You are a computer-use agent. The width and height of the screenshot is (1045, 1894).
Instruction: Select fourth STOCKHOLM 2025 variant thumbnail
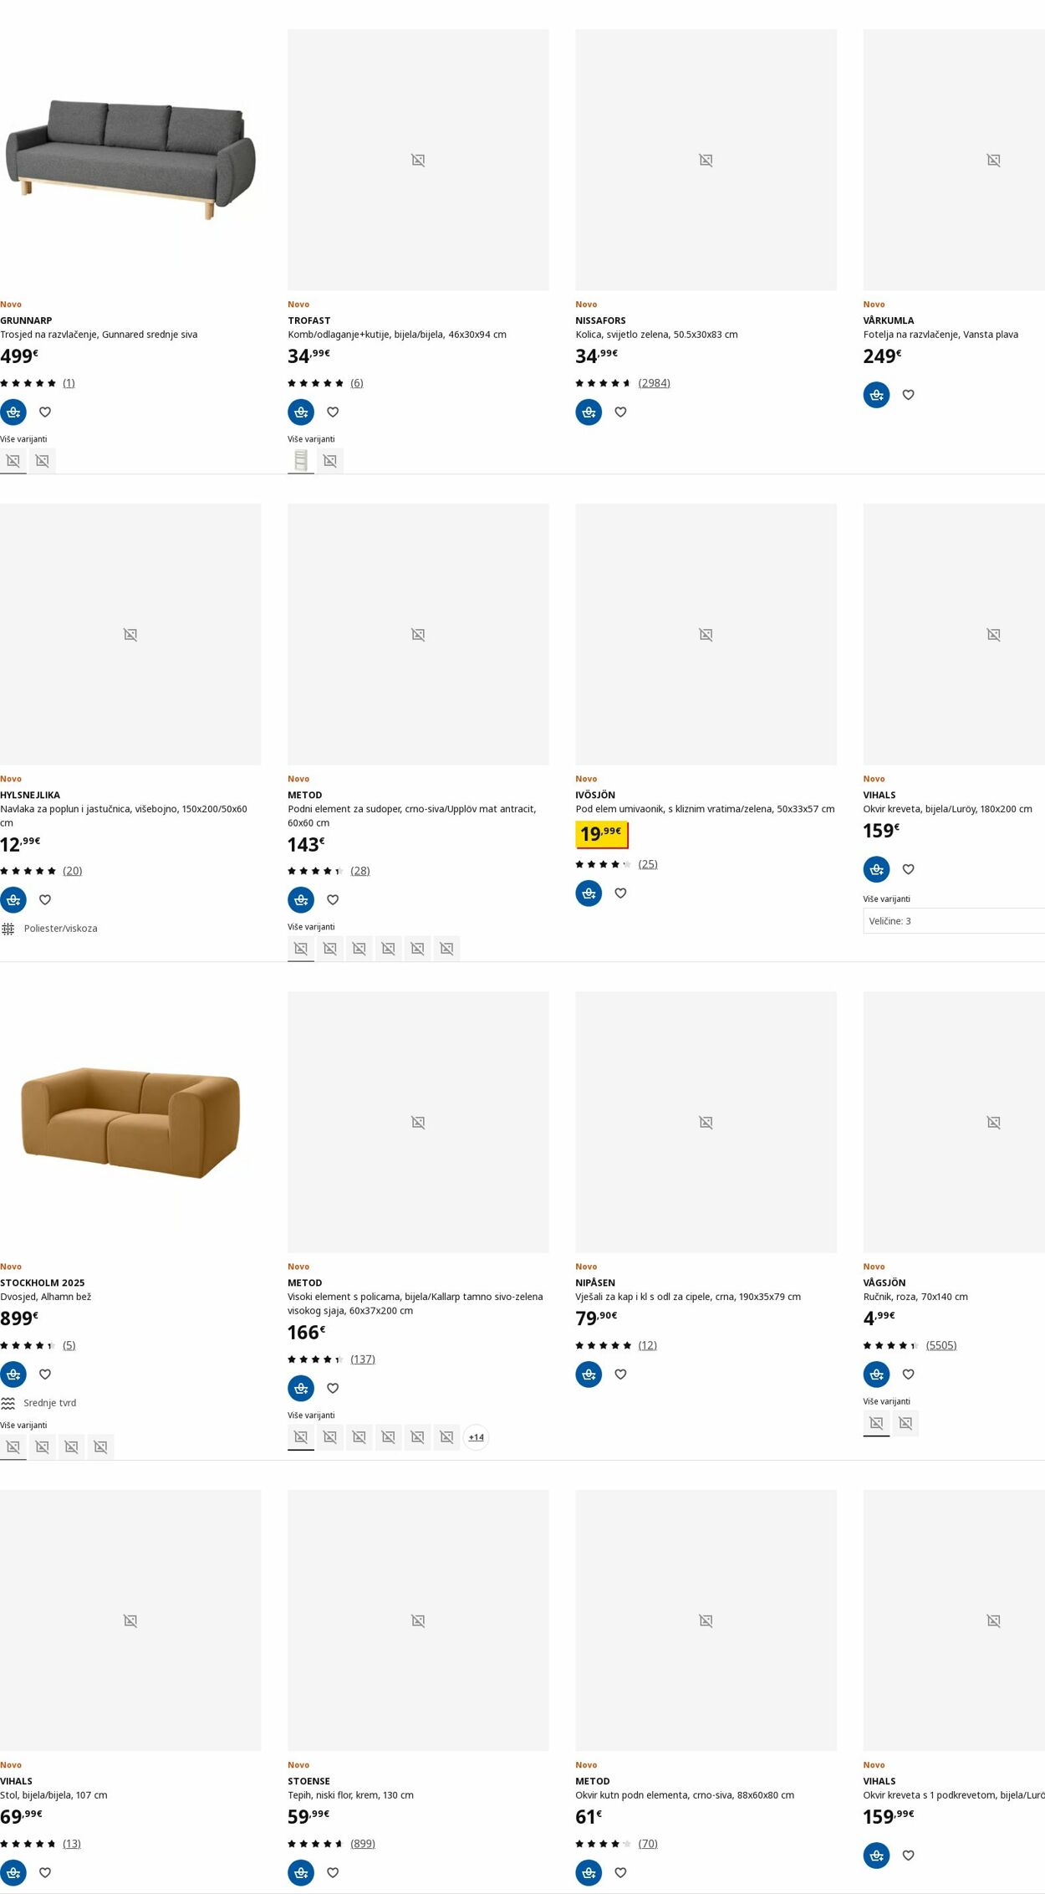[x=100, y=1447]
